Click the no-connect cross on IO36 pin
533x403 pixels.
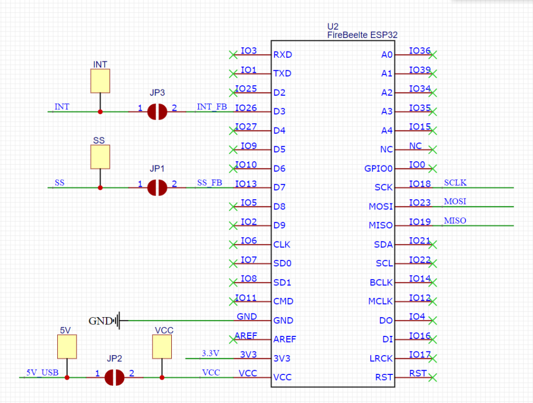[x=433, y=55]
